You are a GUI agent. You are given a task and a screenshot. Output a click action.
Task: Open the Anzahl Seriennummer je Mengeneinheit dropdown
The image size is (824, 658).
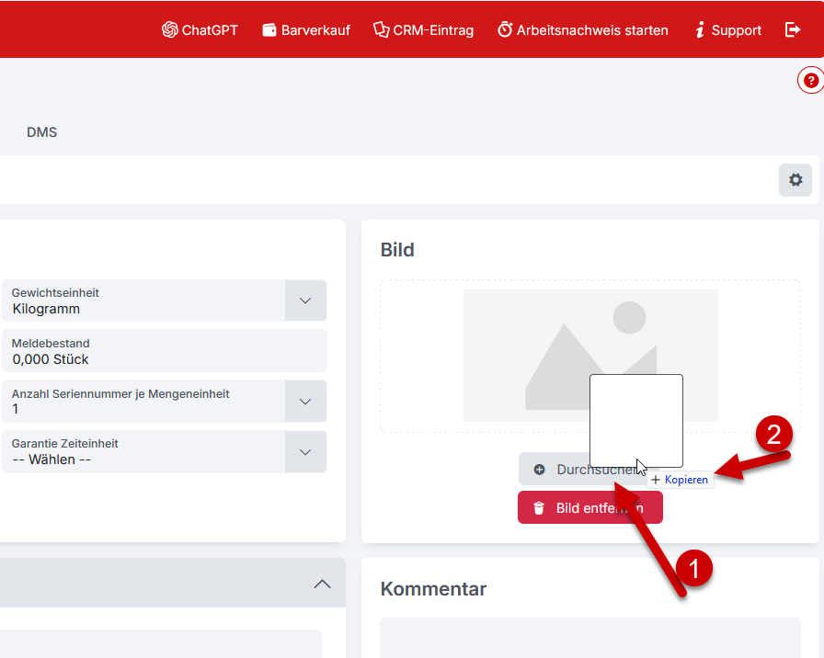pyautogui.click(x=306, y=401)
